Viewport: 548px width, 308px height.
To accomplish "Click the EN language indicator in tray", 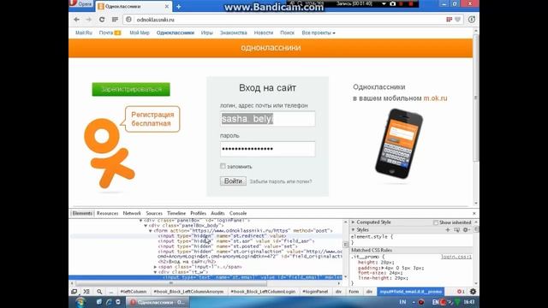I will (x=436, y=302).
